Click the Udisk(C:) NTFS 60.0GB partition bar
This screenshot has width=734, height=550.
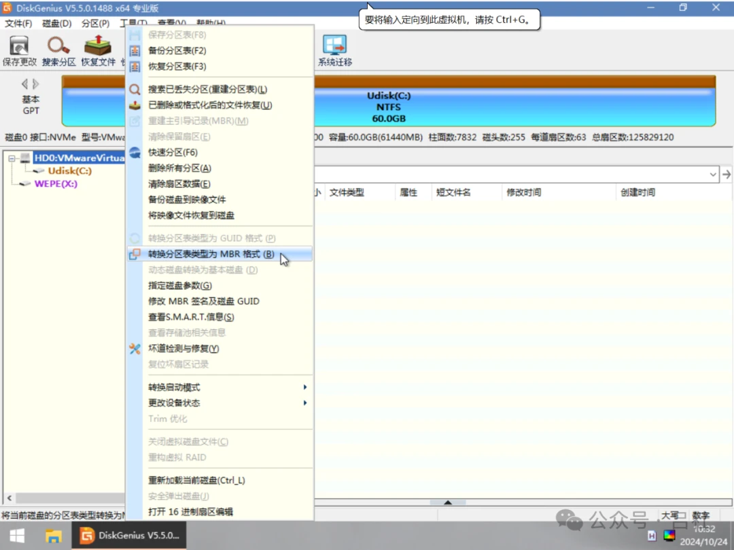389,107
